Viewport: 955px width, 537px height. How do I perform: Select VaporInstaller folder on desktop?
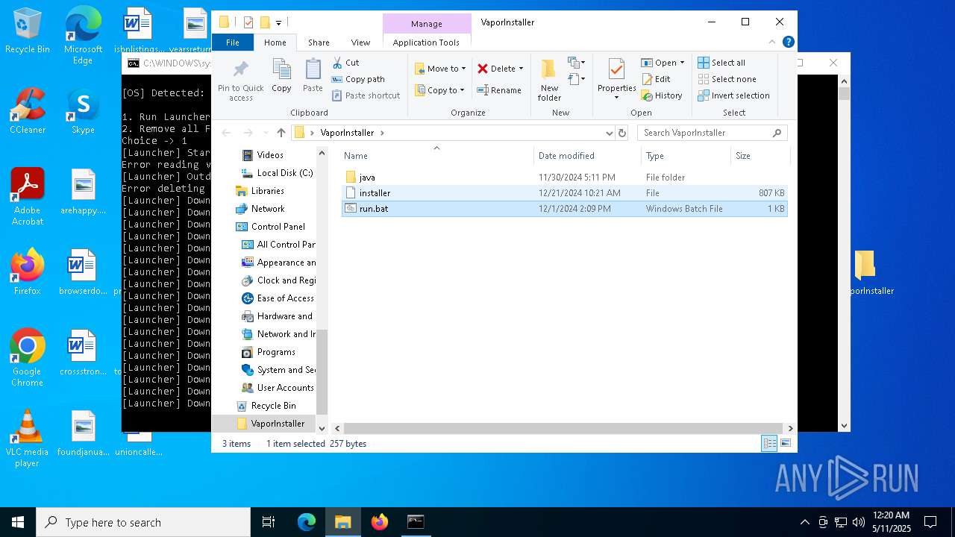coord(865,272)
